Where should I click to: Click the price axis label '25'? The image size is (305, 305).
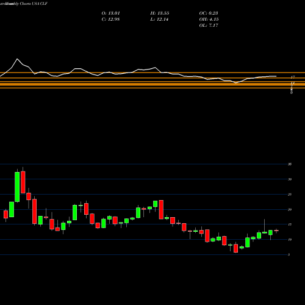tap(290, 195)
